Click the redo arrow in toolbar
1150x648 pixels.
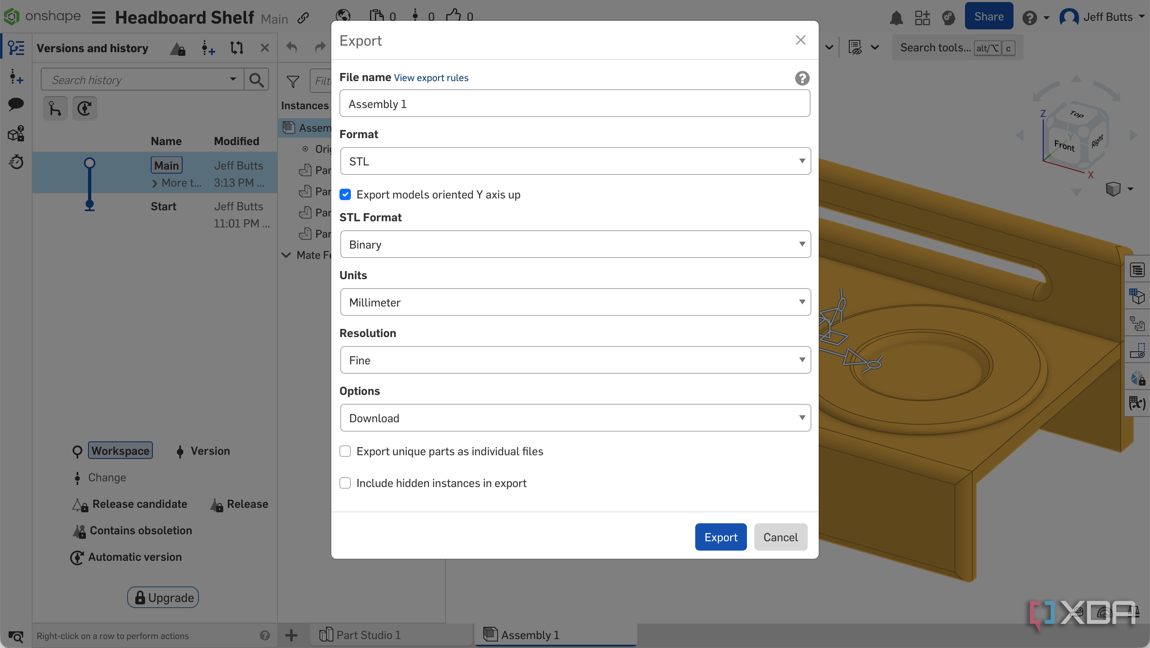click(x=320, y=47)
